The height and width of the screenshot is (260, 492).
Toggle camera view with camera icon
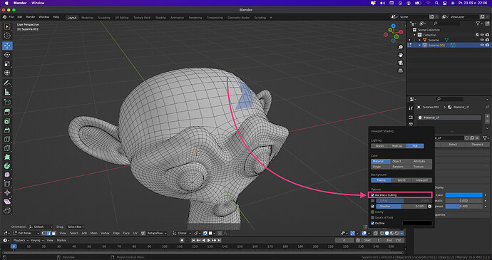(x=401, y=63)
